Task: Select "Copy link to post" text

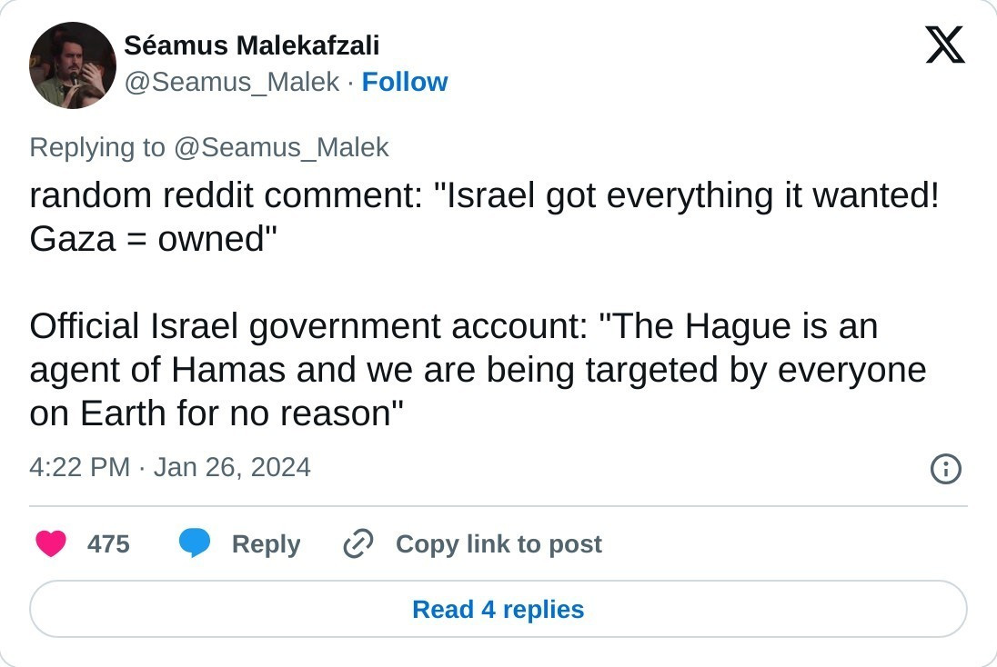Action: tap(498, 543)
